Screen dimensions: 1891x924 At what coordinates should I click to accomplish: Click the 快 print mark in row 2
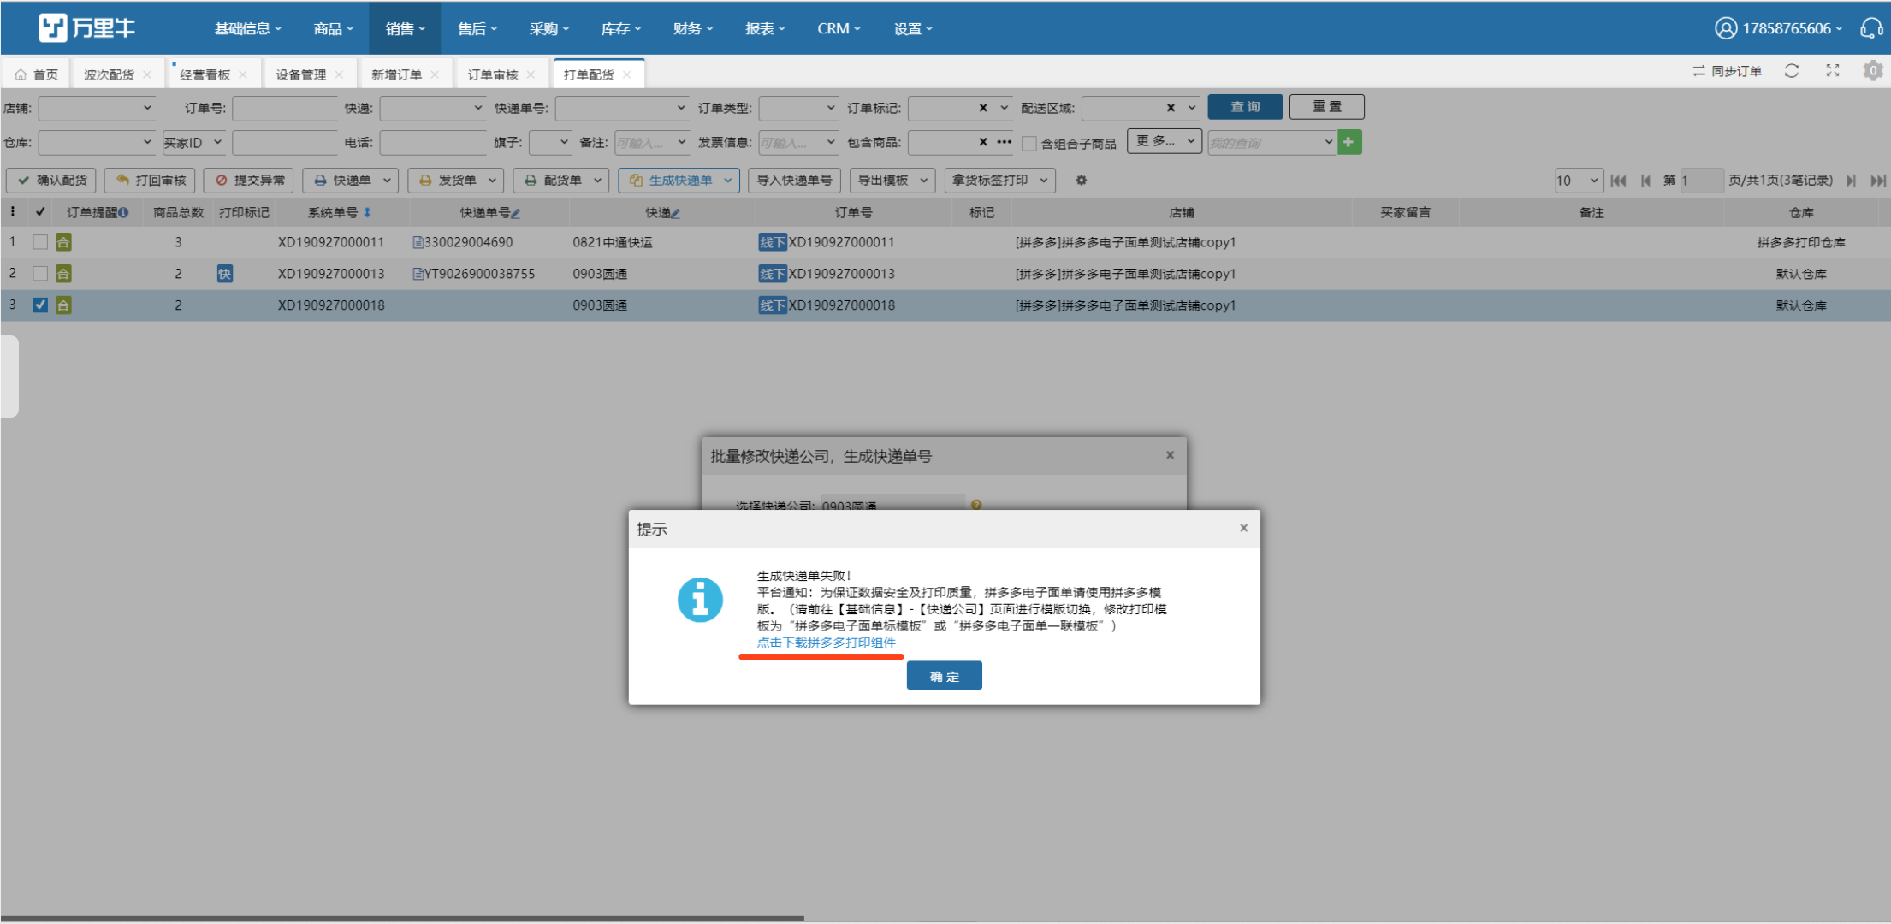pos(224,274)
